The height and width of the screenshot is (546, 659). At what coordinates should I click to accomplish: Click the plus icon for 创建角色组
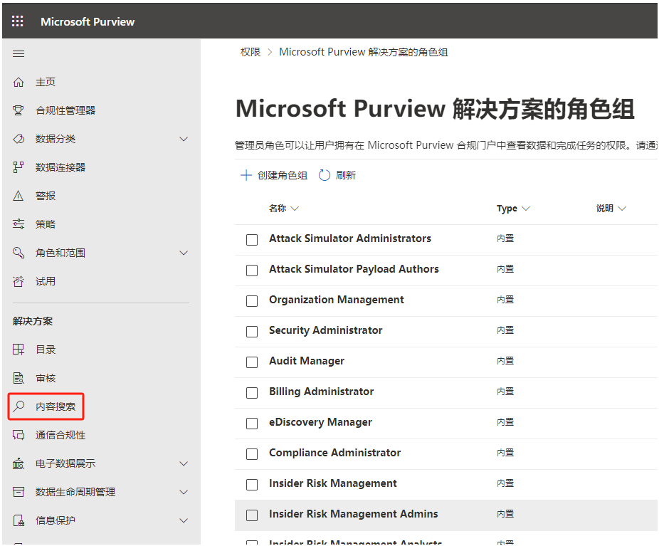pyautogui.click(x=246, y=175)
